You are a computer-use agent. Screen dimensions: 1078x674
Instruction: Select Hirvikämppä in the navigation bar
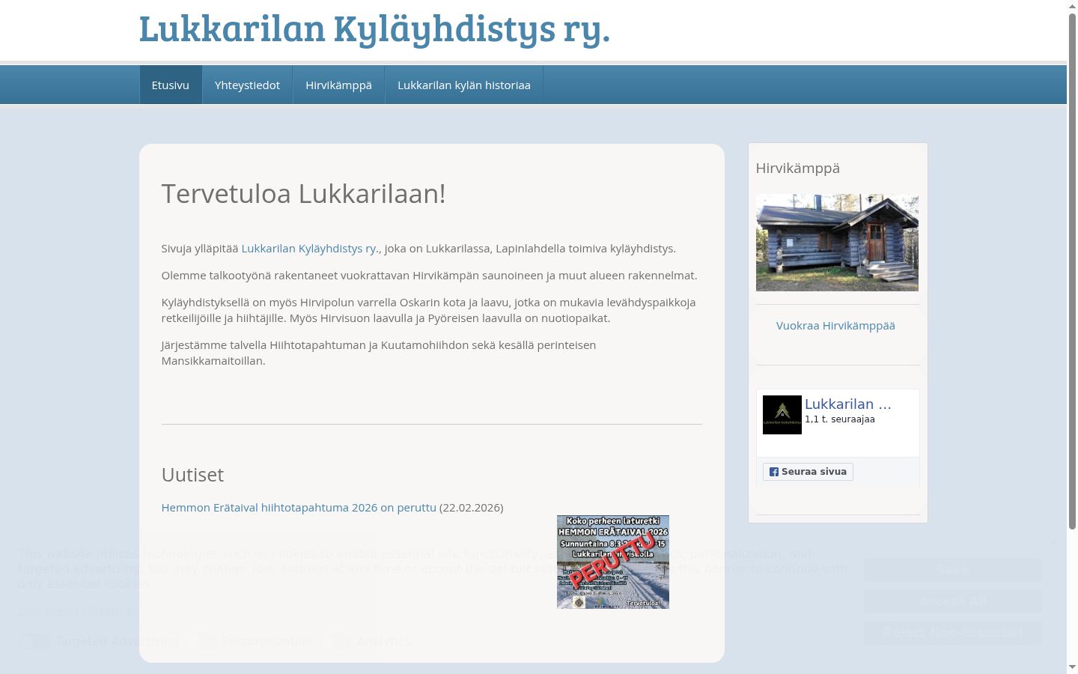click(x=338, y=85)
